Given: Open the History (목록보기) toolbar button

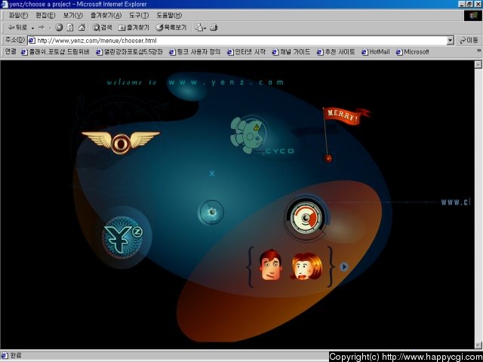Looking at the screenshot, I should (x=171, y=28).
